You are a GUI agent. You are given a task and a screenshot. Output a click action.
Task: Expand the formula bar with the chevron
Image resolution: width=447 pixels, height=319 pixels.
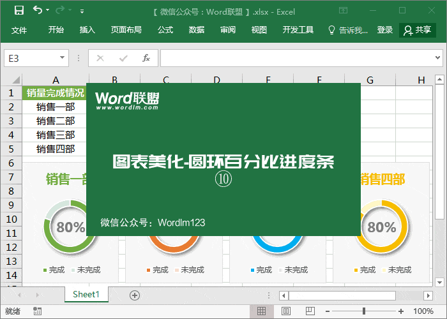(437, 58)
